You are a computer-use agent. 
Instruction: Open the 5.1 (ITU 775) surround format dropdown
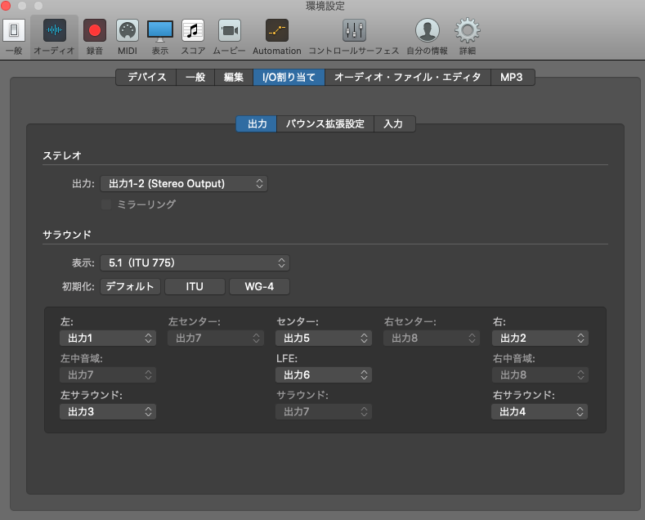(195, 262)
